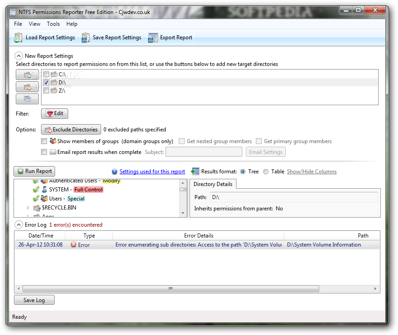
Task: Click the group members people icon
Action: 53,141
